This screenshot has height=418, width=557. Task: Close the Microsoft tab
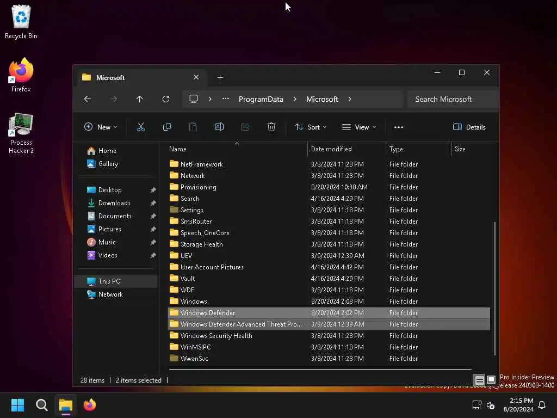point(196,77)
